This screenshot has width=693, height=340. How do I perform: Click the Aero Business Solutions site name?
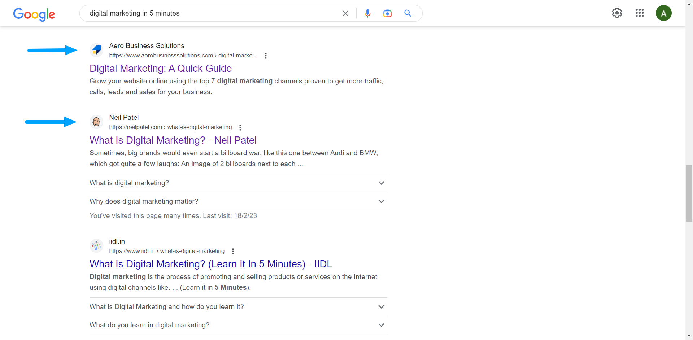click(147, 45)
